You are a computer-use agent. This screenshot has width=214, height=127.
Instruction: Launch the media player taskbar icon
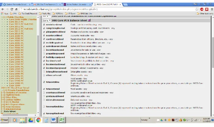[15, 120]
